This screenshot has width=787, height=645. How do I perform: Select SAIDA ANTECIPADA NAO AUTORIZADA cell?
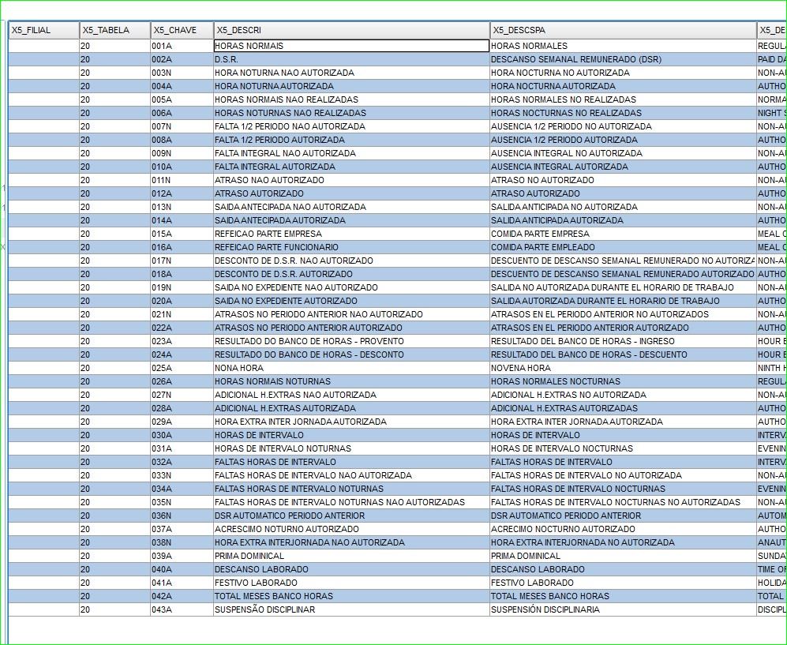click(x=352, y=207)
